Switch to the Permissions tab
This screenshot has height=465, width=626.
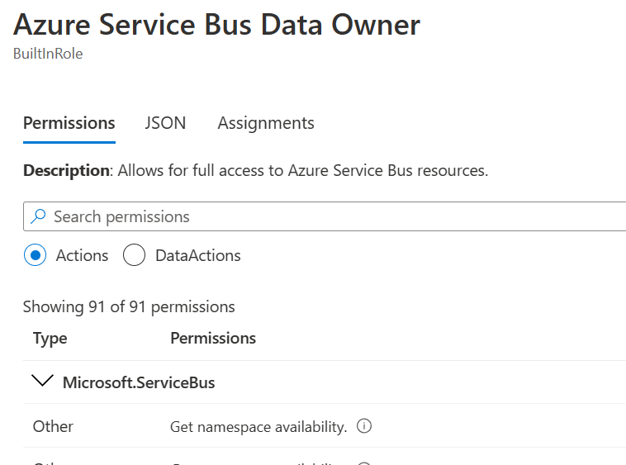click(69, 123)
